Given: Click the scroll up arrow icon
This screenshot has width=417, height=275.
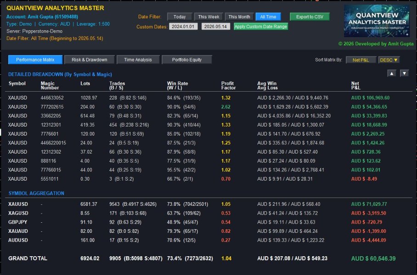Looking at the screenshot, I should tap(392, 73).
